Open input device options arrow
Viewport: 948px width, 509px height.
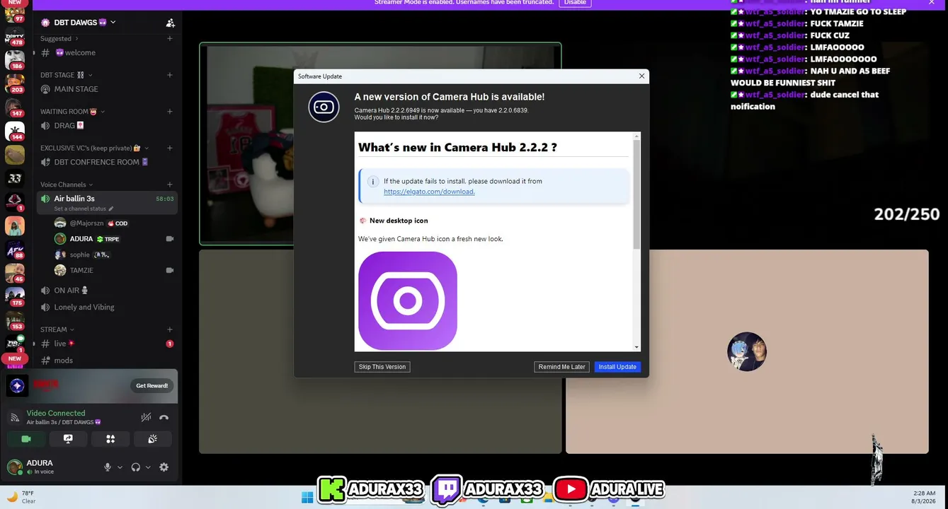(x=120, y=467)
